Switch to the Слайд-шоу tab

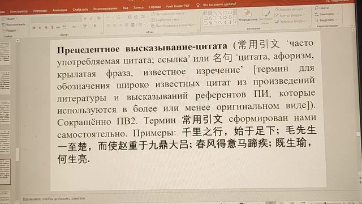(x=80, y=10)
